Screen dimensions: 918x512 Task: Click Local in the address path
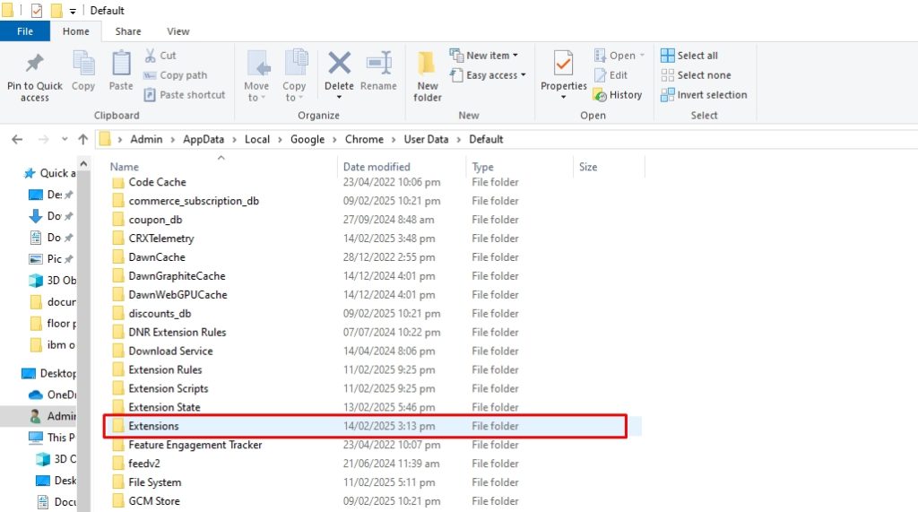(x=257, y=139)
